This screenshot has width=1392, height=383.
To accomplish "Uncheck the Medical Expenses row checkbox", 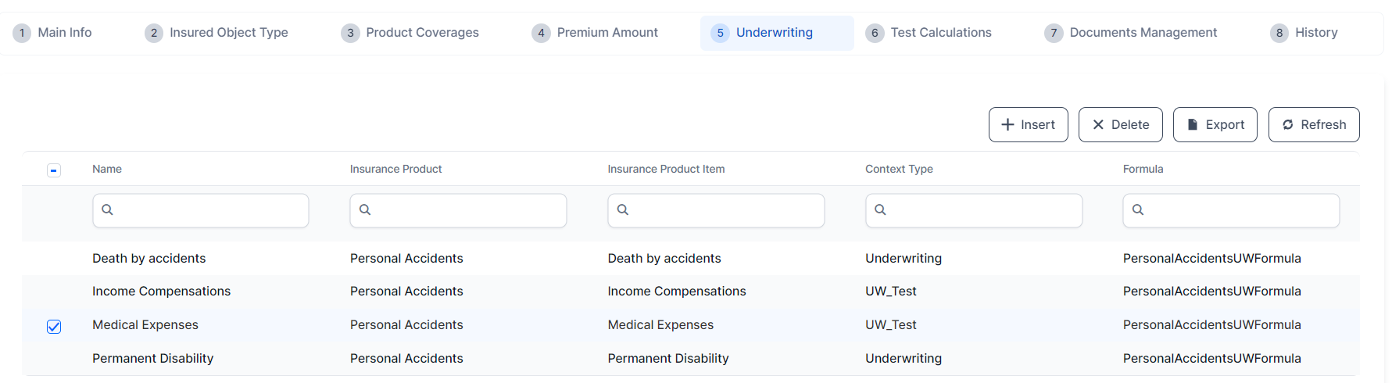I will coord(54,327).
